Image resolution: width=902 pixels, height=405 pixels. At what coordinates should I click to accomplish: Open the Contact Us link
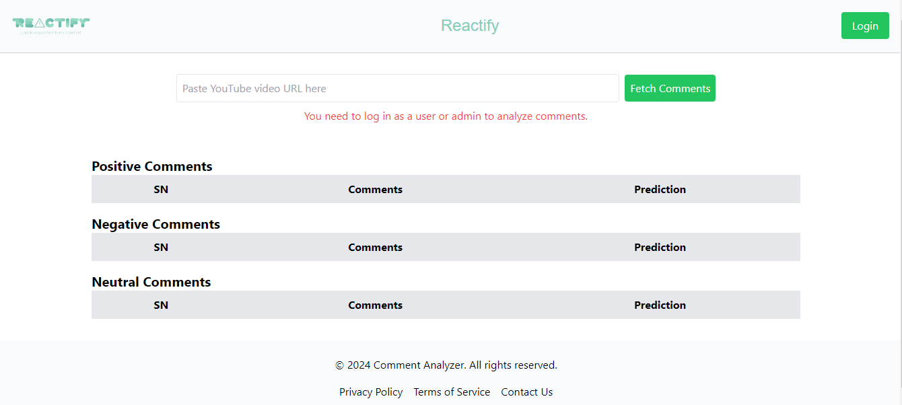click(527, 392)
